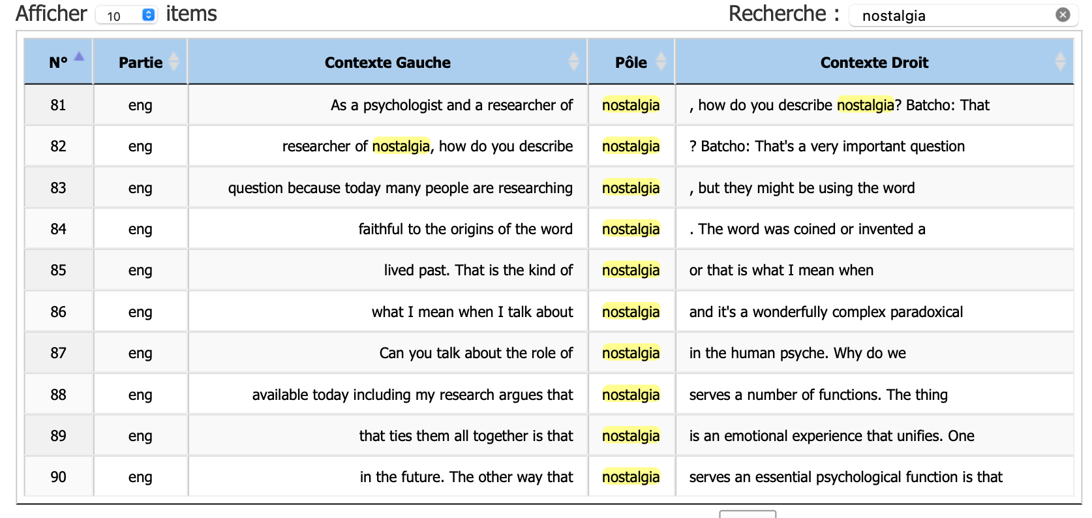Click nostalgia pole in row 89
This screenshot has height=518, width=1092.
631,436
